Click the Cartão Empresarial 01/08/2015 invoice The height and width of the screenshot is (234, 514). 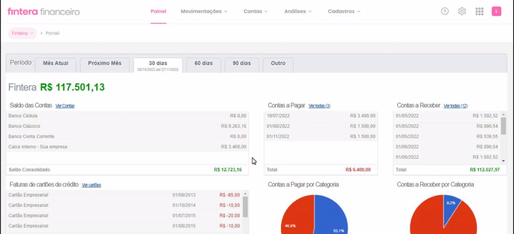pyautogui.click(x=124, y=226)
